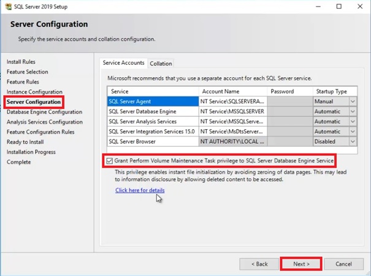This screenshot has width=371, height=276.
Task: Minimize the SQL Server 2019 Setup window
Action: point(318,6)
